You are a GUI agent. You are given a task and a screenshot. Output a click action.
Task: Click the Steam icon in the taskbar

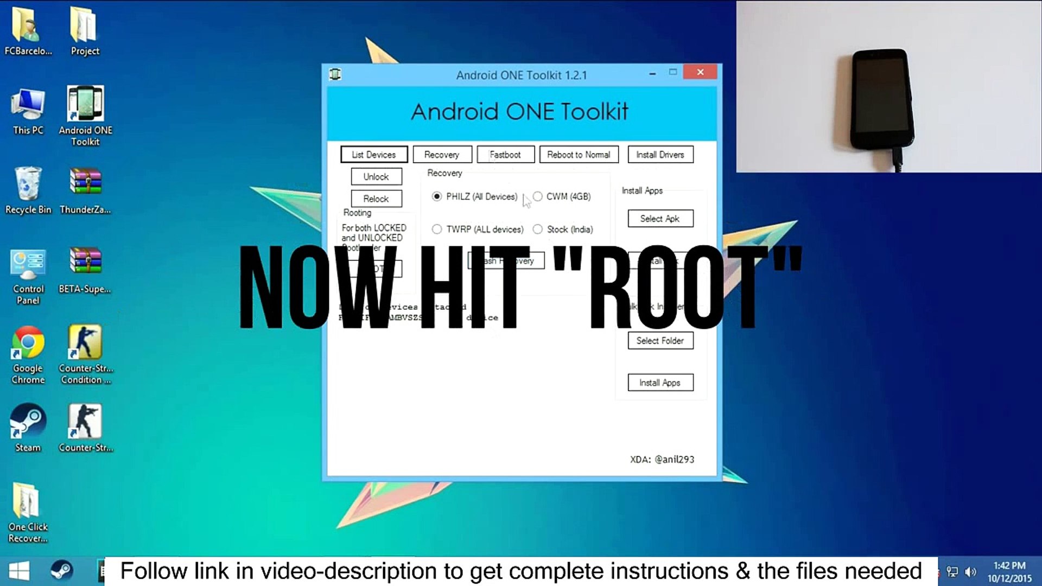tap(61, 571)
